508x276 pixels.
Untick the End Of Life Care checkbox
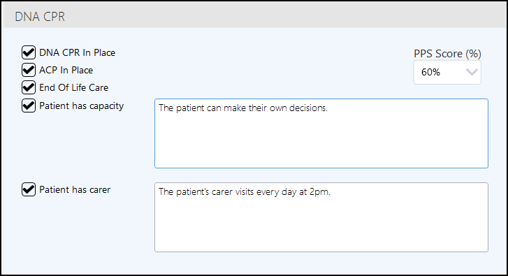coord(29,87)
